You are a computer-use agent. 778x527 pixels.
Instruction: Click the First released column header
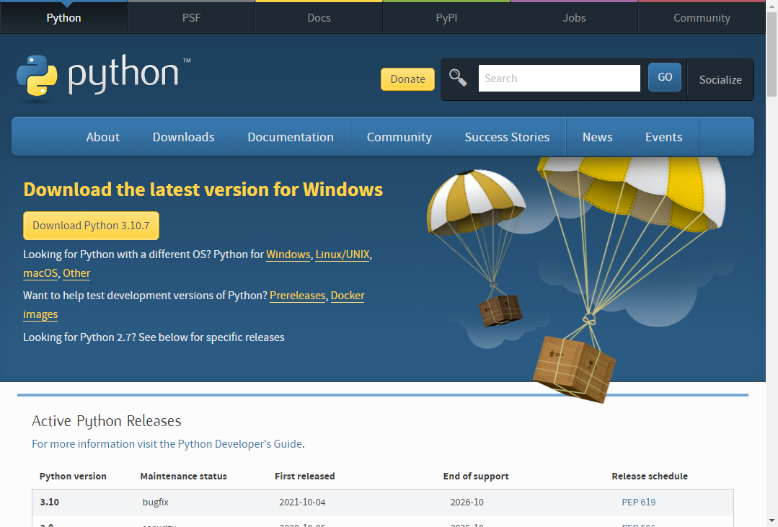[305, 477]
